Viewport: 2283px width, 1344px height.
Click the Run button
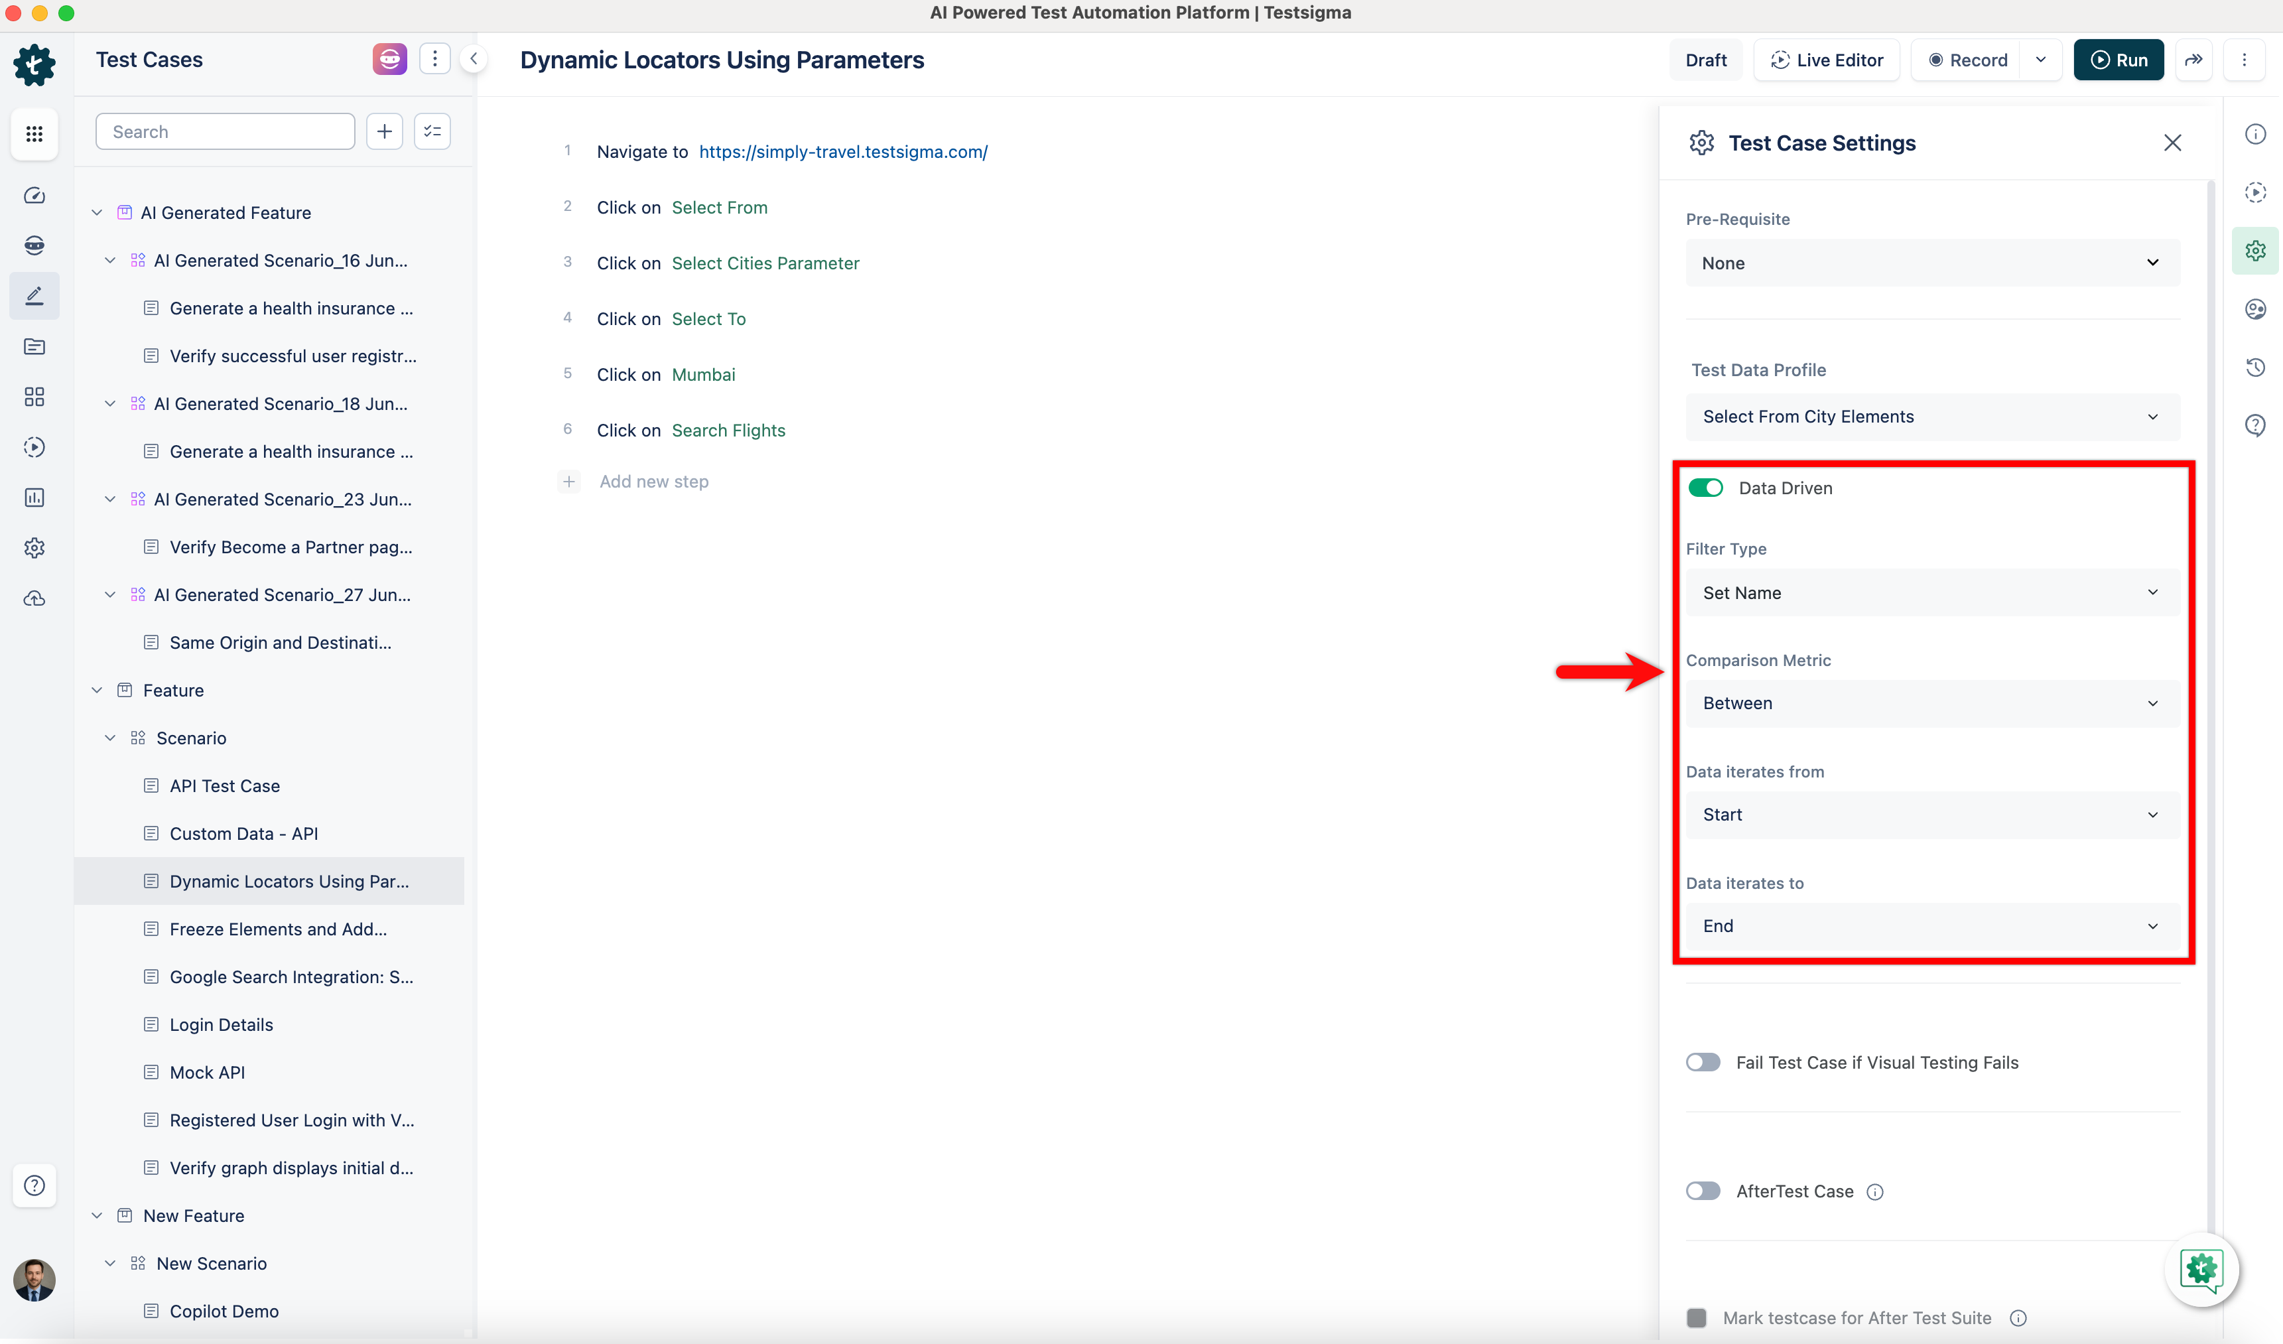2118,60
